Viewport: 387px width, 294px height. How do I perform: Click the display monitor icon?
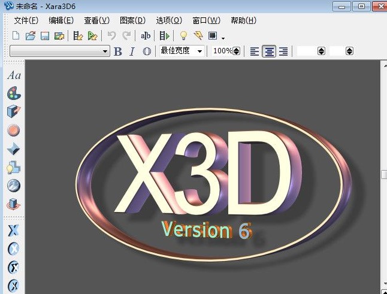tap(213, 36)
